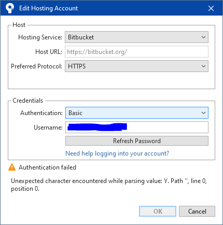Click the 'Username:' label
This screenshot has width=223, height=225.
click(48, 128)
